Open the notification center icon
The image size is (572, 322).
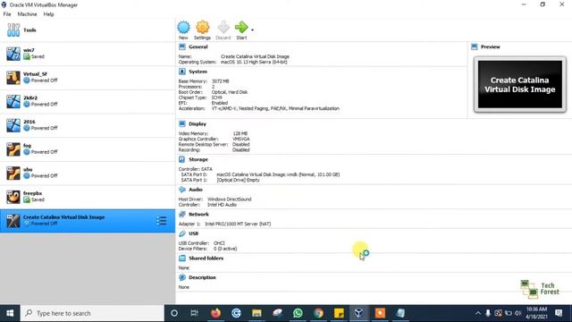pyautogui.click(x=559, y=313)
